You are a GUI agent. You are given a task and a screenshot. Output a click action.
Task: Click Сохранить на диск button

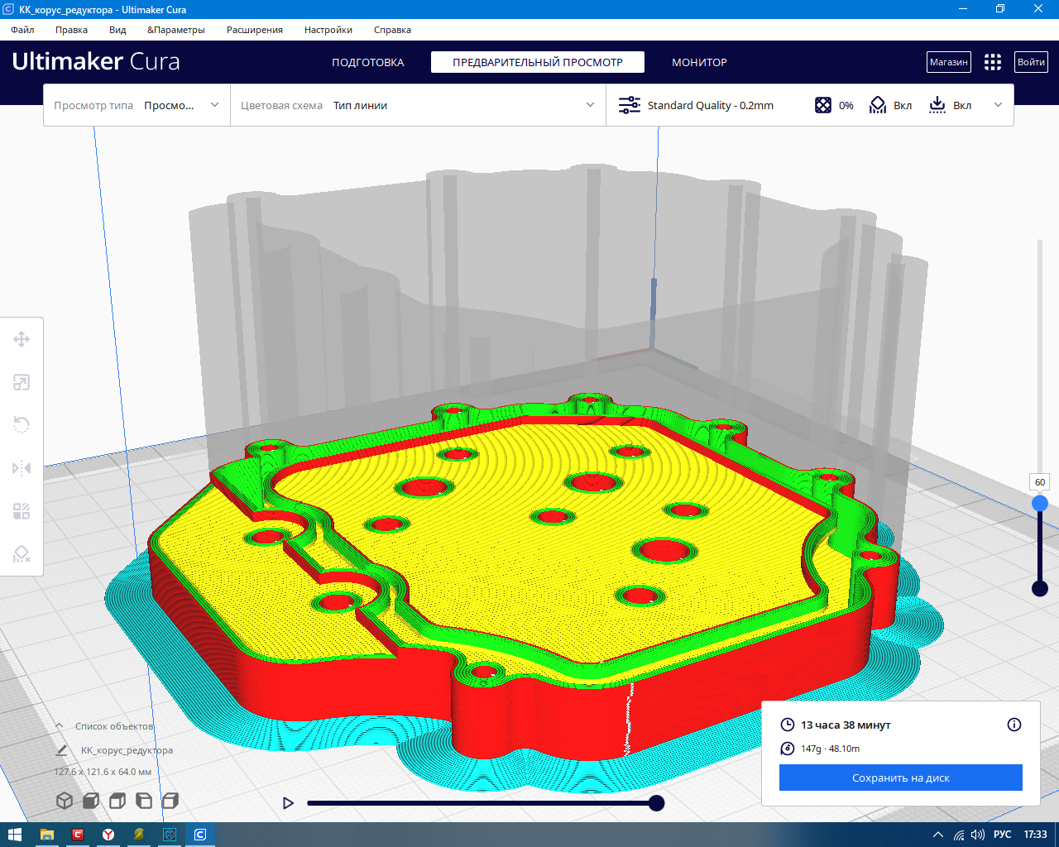point(901,778)
